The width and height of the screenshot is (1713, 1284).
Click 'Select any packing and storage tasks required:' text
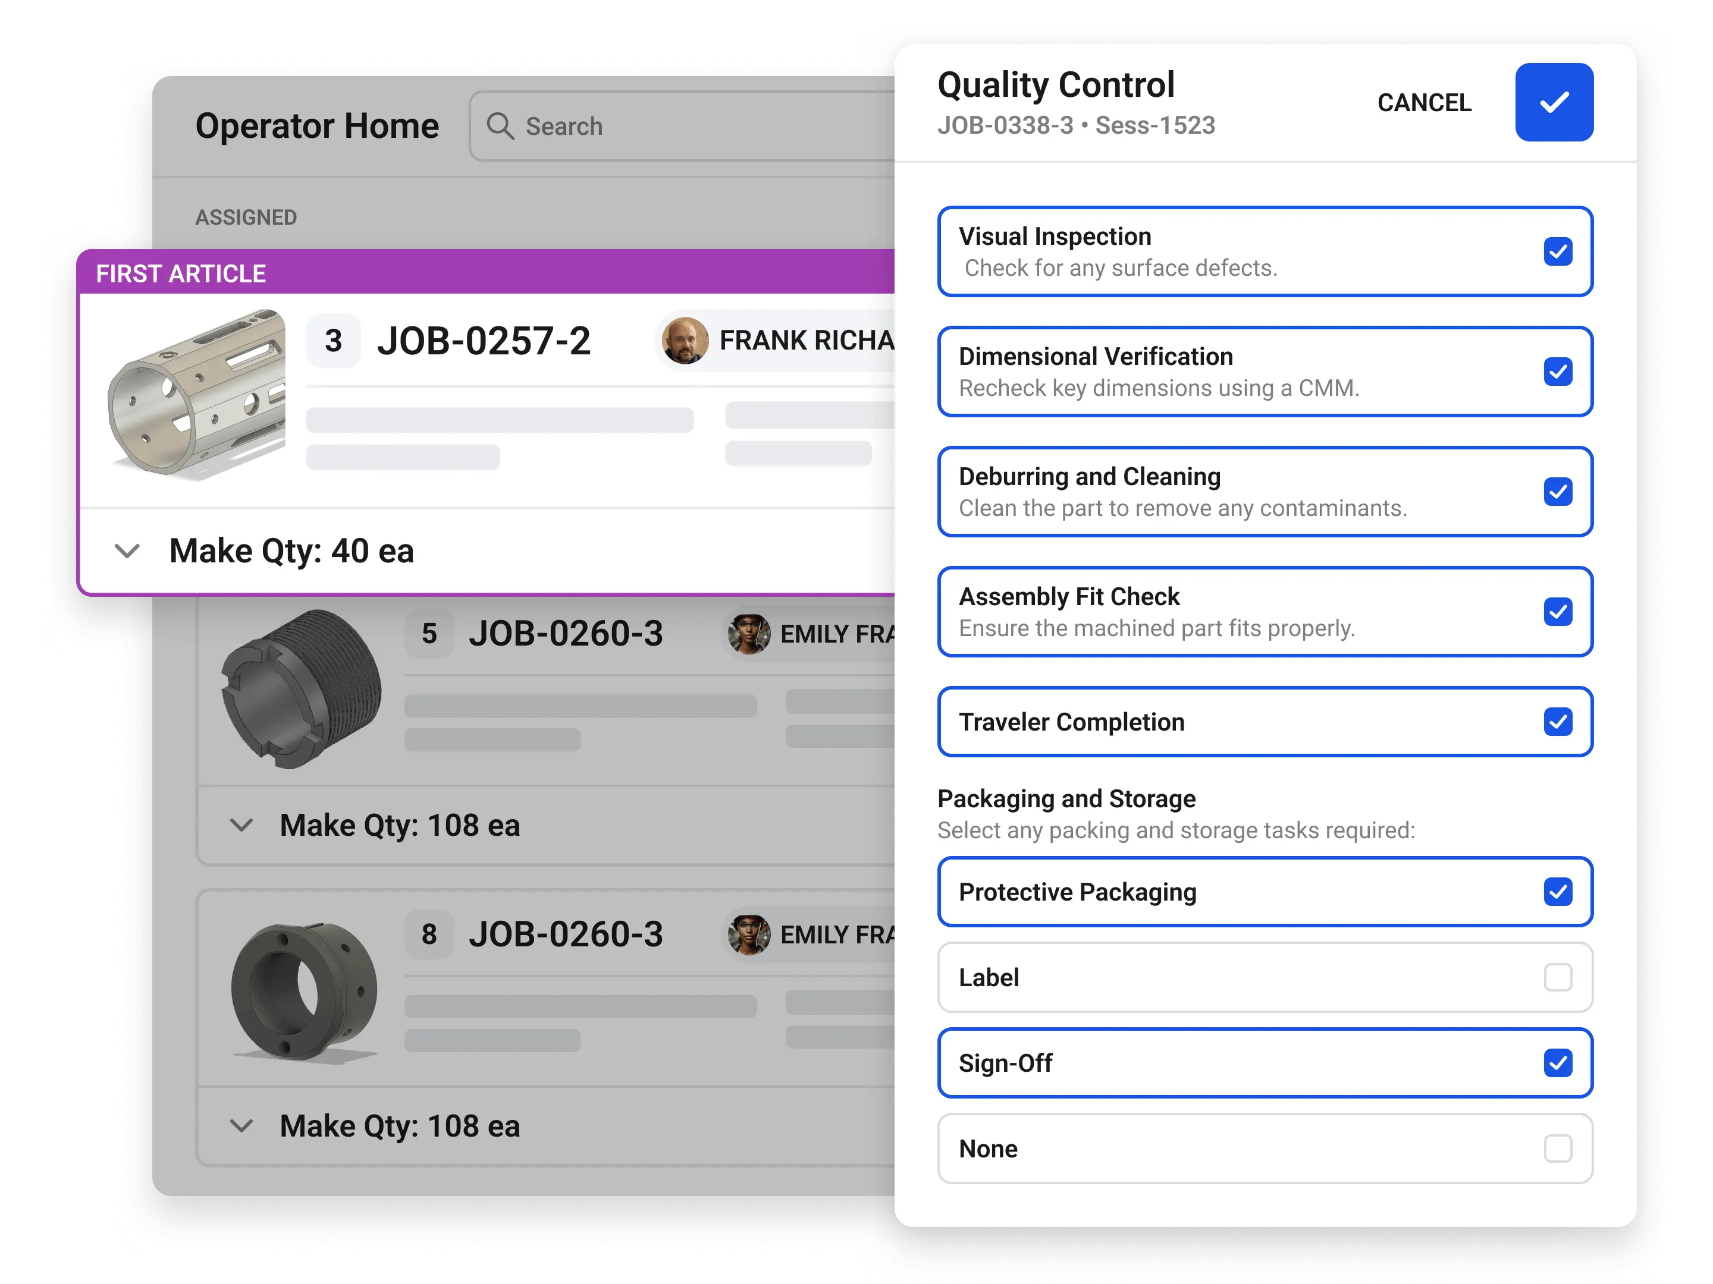click(x=1175, y=830)
